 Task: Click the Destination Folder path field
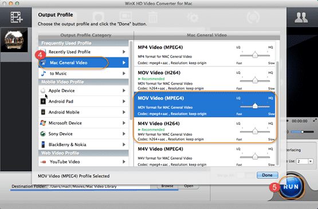coord(99,187)
